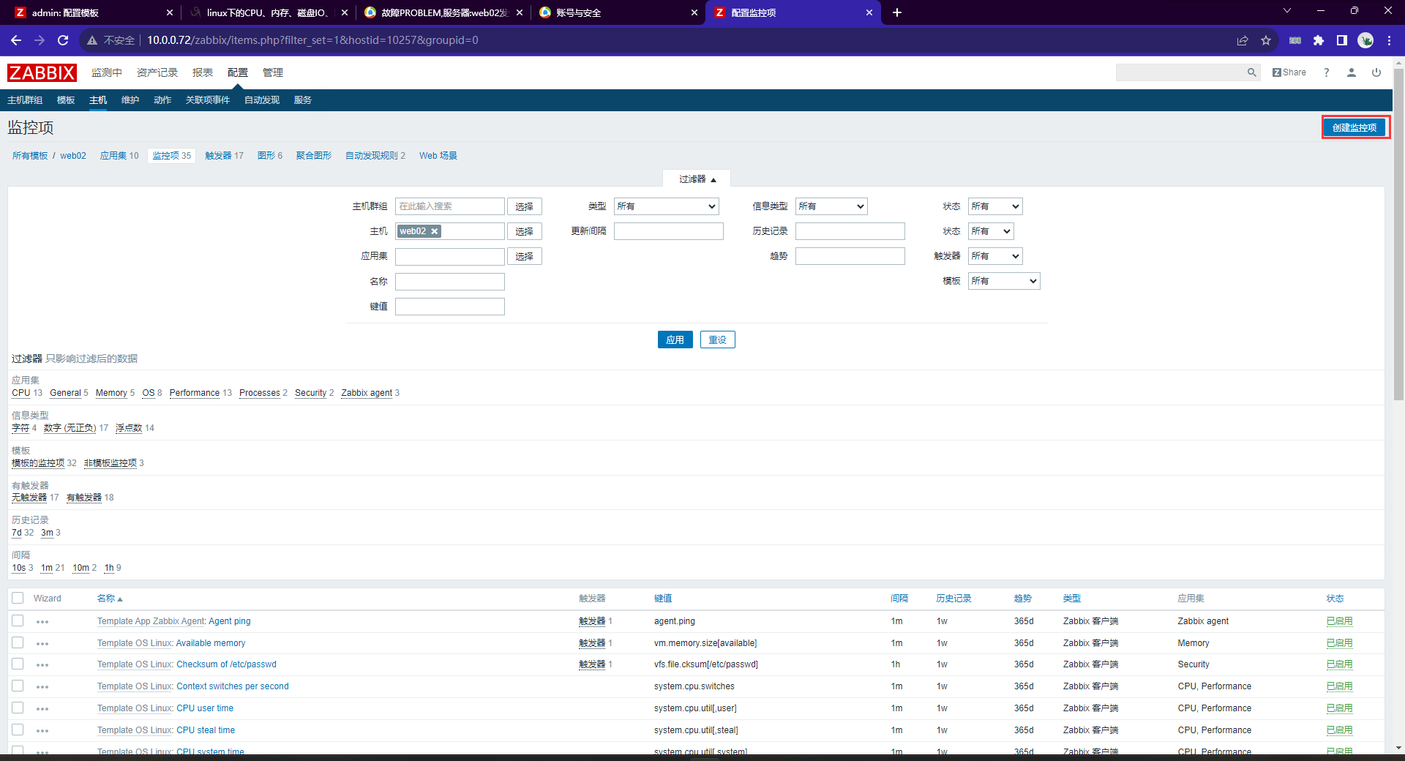Click share page icon in address bar
The image size is (1405, 761).
(1243, 40)
